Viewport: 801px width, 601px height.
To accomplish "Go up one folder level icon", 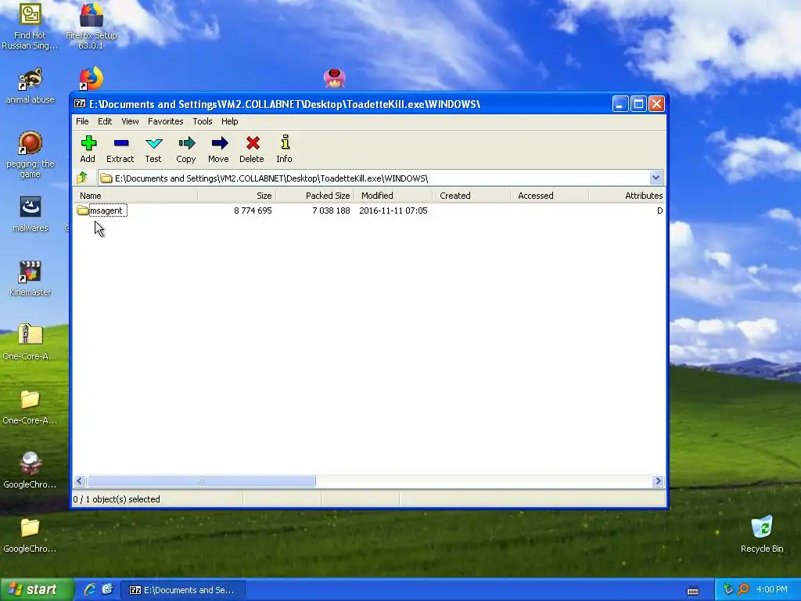I will [x=81, y=178].
